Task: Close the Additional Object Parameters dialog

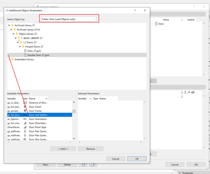Action: 145,10
